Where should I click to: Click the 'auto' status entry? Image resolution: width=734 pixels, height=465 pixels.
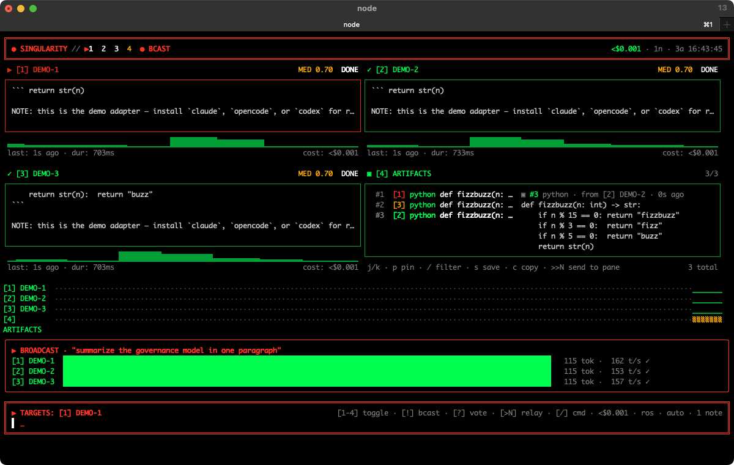point(675,413)
